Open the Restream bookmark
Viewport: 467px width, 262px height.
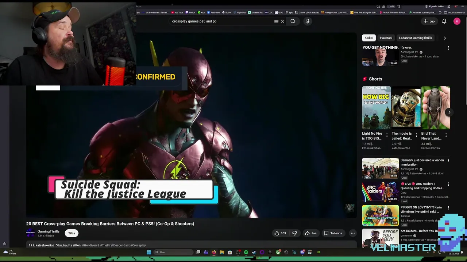[214, 12]
